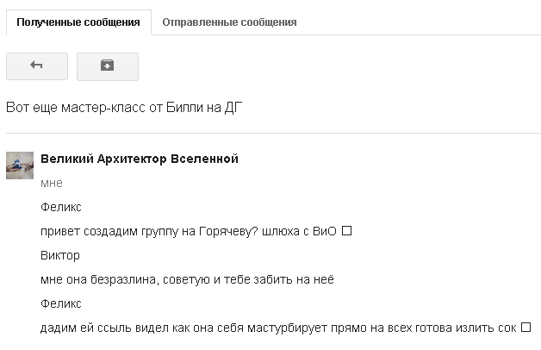Click the first "Феликс" speaker line

[x=60, y=207]
